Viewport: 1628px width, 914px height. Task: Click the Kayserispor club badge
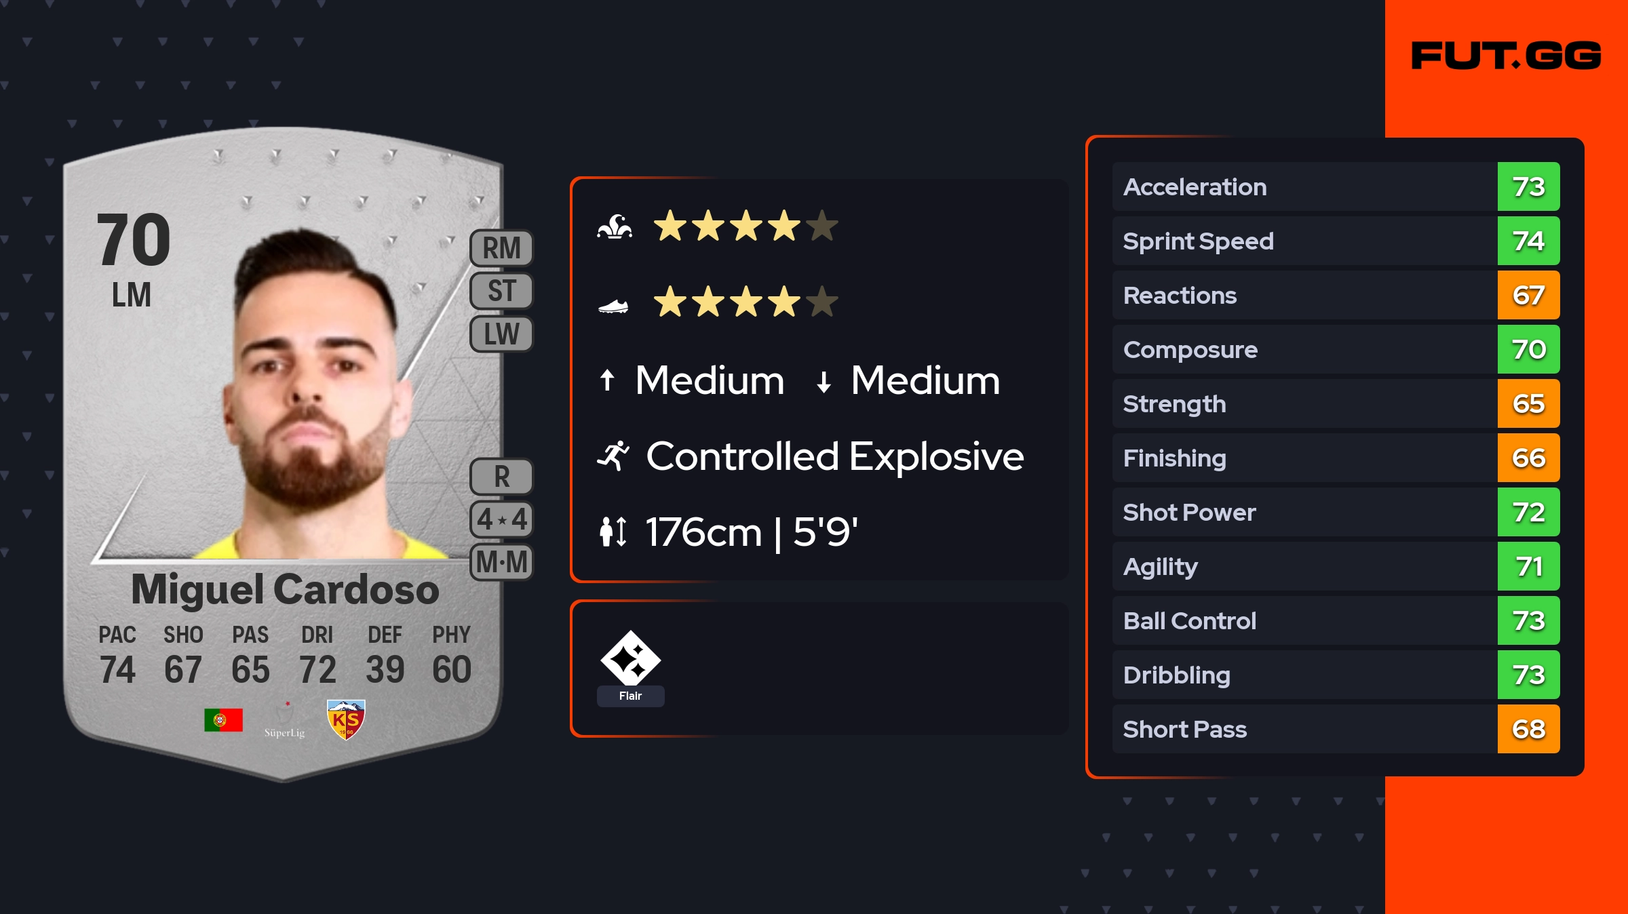(x=346, y=719)
